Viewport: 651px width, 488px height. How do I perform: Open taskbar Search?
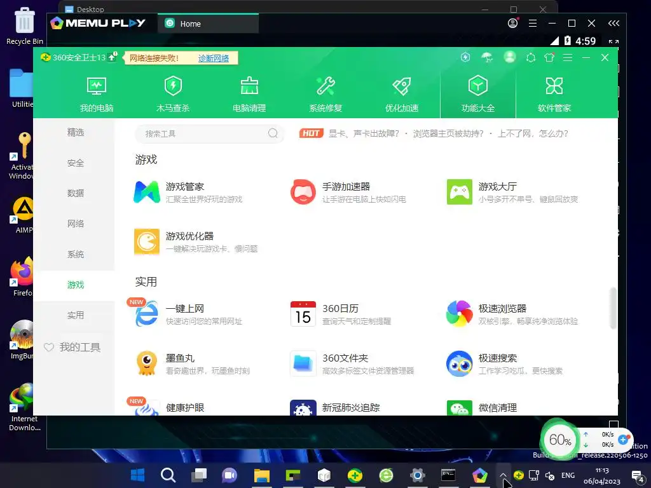[x=168, y=475]
